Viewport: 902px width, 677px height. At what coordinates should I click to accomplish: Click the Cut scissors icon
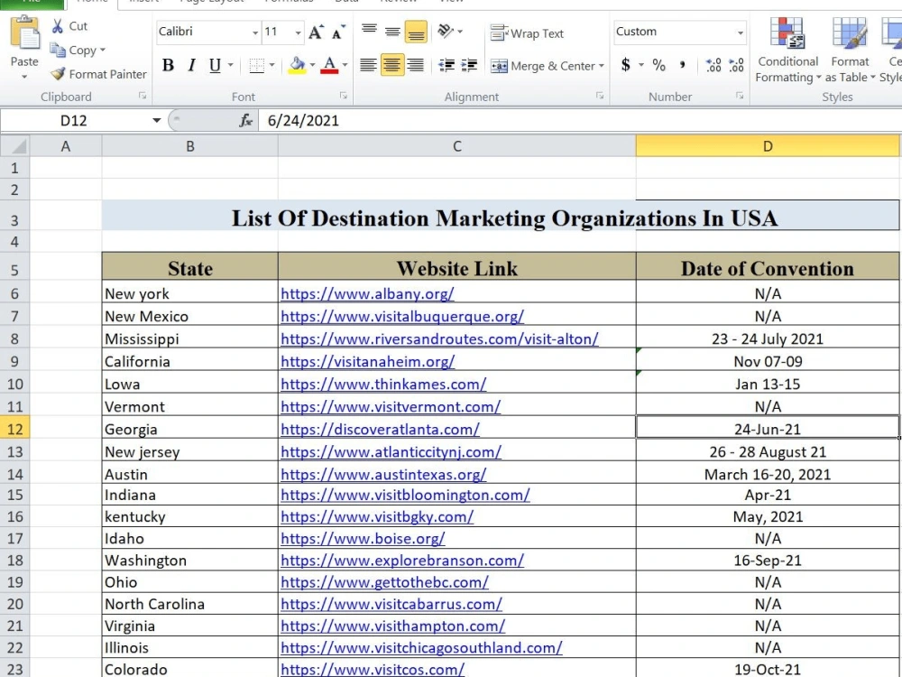pos(58,26)
